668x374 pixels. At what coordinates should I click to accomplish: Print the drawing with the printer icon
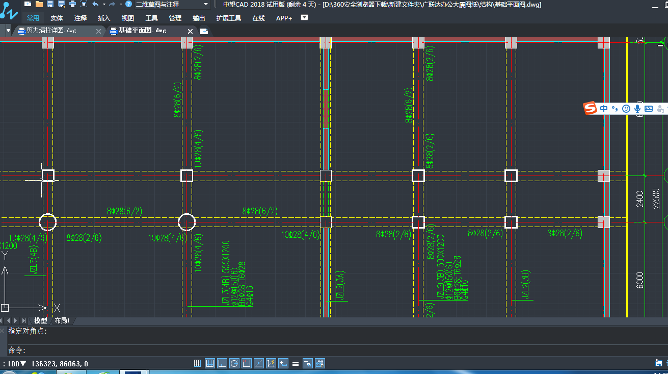coord(72,4)
